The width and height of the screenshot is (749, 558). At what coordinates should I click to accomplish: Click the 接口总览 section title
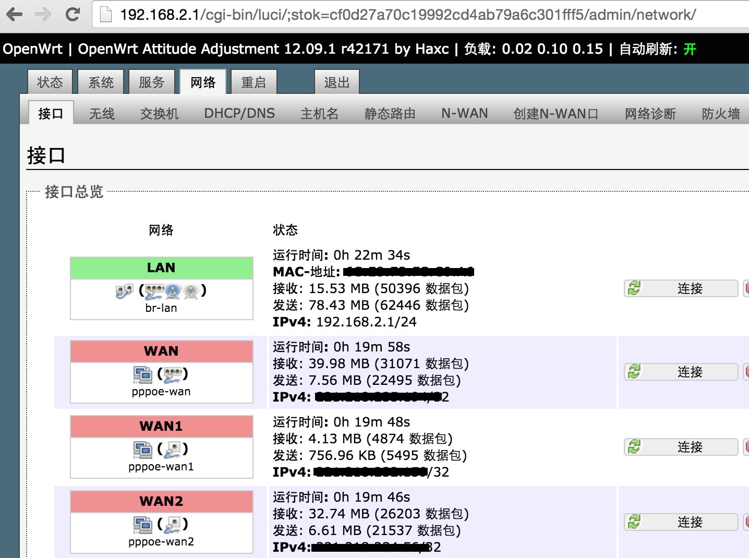pyautogui.click(x=74, y=192)
